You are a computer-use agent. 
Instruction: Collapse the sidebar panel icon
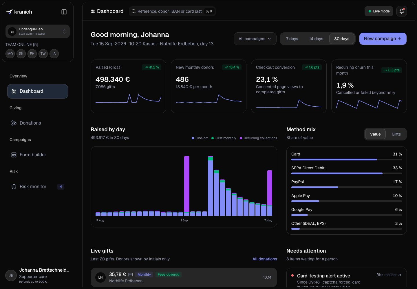tap(64, 12)
